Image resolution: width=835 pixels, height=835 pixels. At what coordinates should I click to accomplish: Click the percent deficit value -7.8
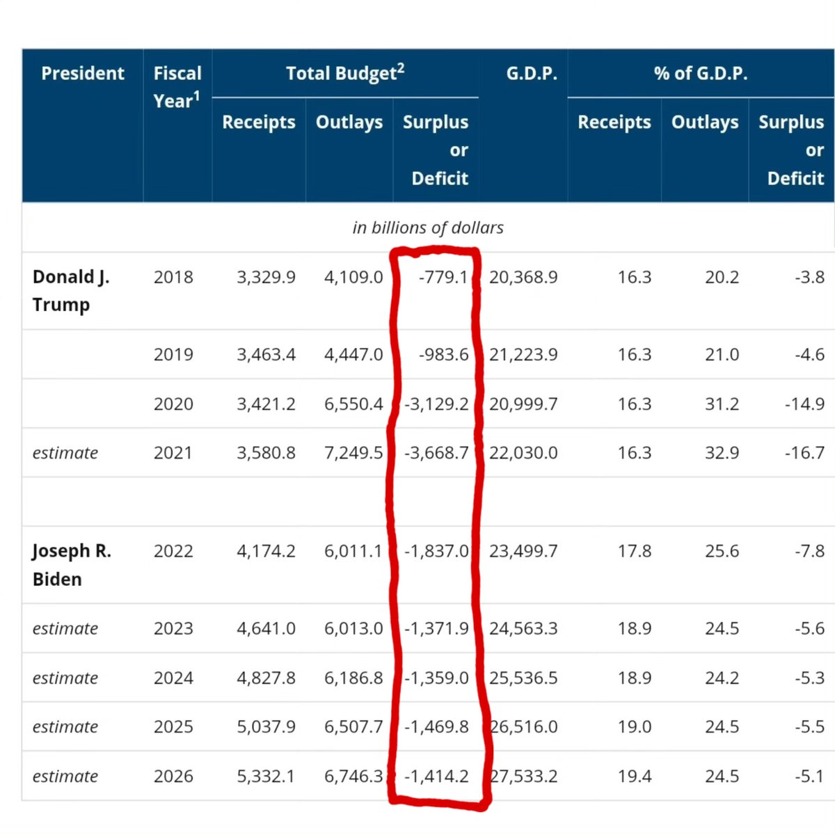coord(809,551)
